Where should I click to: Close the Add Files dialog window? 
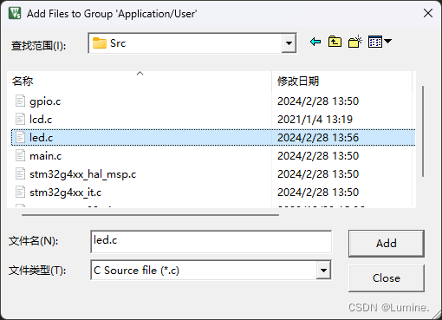pos(428,13)
